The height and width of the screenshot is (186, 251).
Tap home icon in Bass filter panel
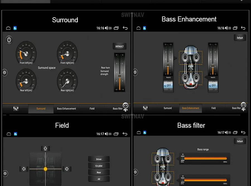139,132
